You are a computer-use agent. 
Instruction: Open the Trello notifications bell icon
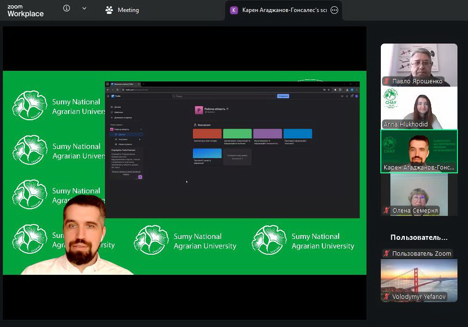point(347,96)
